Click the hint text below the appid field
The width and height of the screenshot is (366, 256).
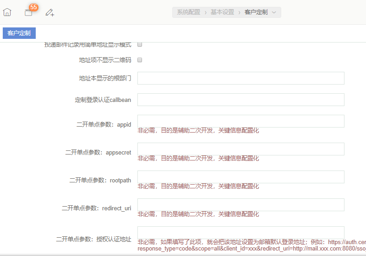(198, 131)
